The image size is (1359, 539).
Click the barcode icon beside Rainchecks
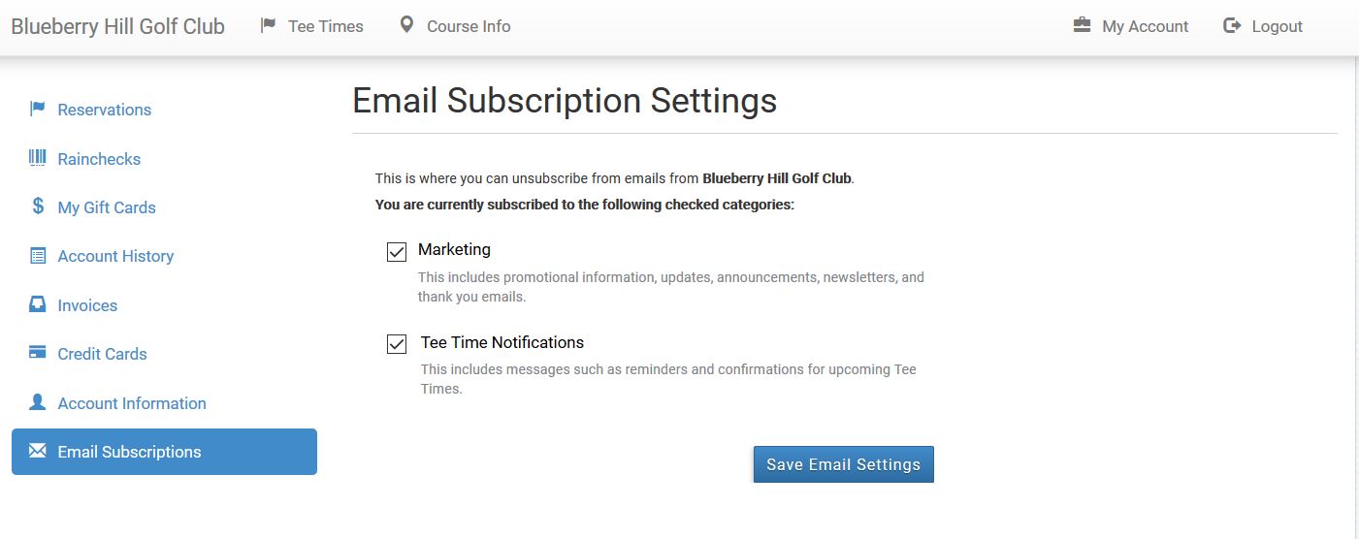pos(38,158)
